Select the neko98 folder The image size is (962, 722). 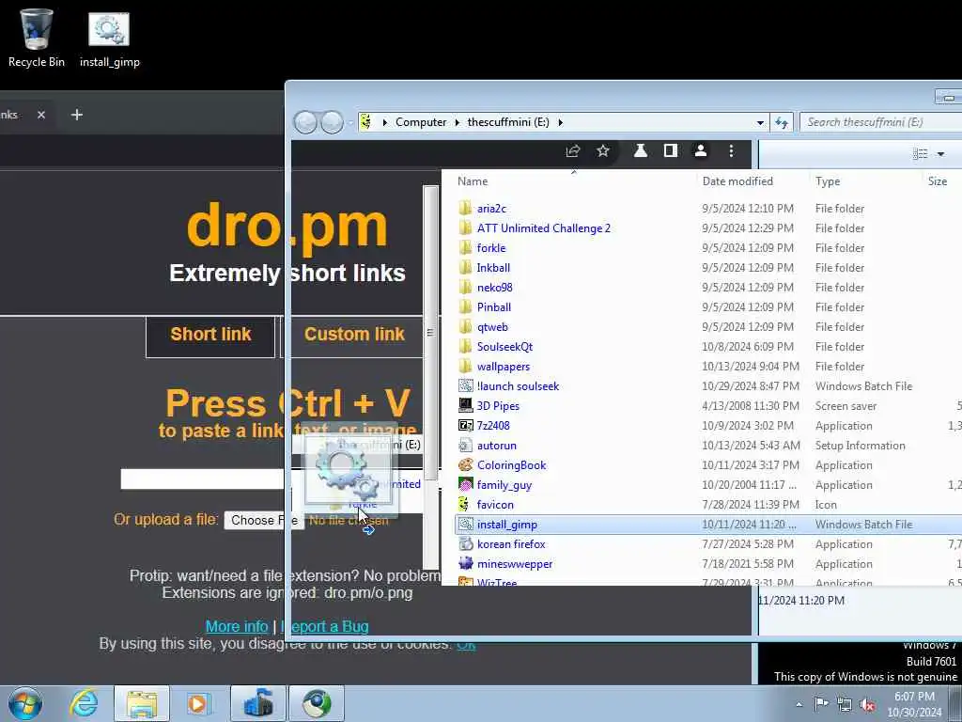(x=494, y=288)
